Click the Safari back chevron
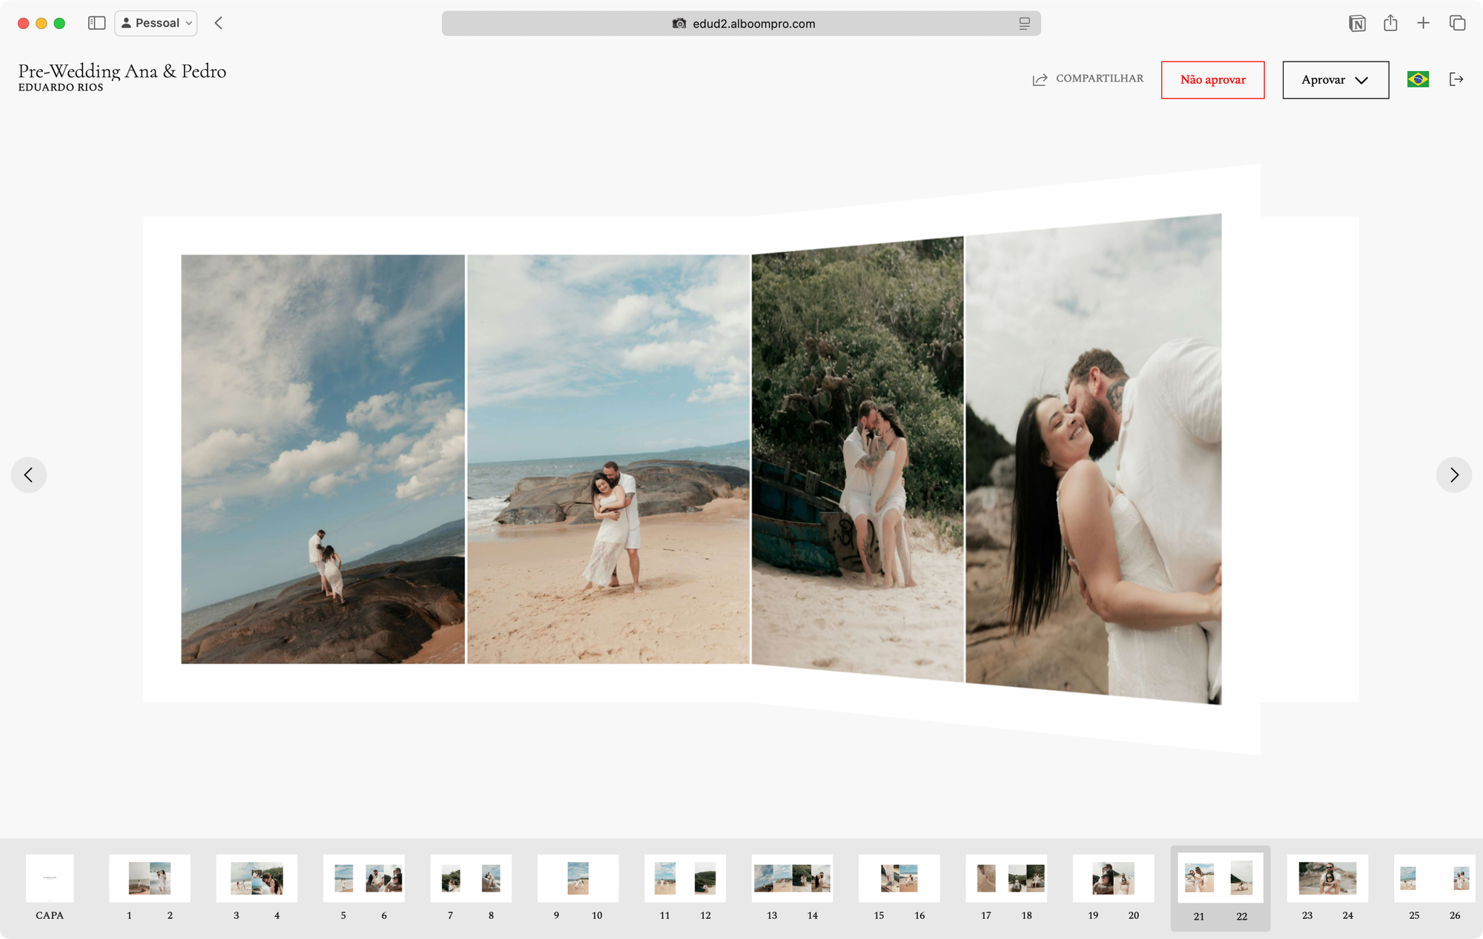Viewport: 1483px width, 939px height. (x=219, y=23)
